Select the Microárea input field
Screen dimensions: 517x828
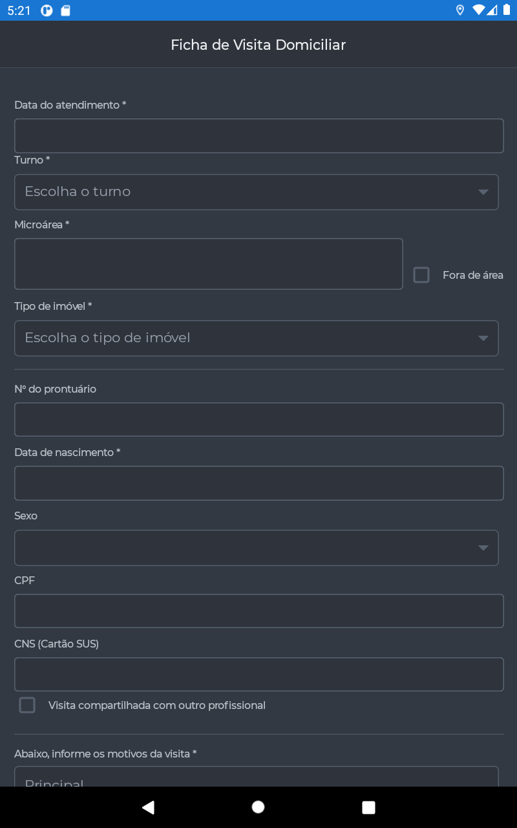(209, 264)
